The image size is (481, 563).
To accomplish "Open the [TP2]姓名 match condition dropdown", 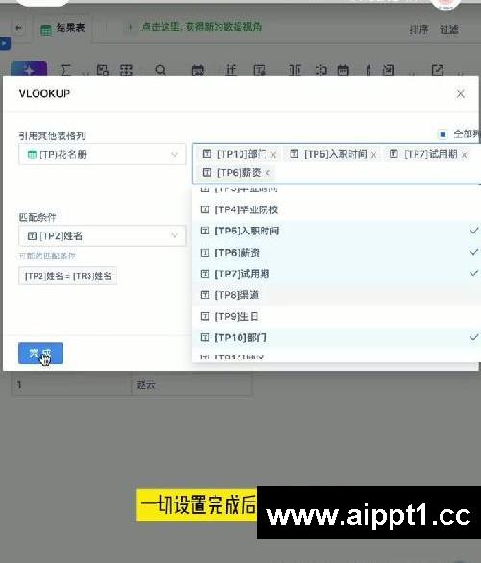I will pos(102,236).
